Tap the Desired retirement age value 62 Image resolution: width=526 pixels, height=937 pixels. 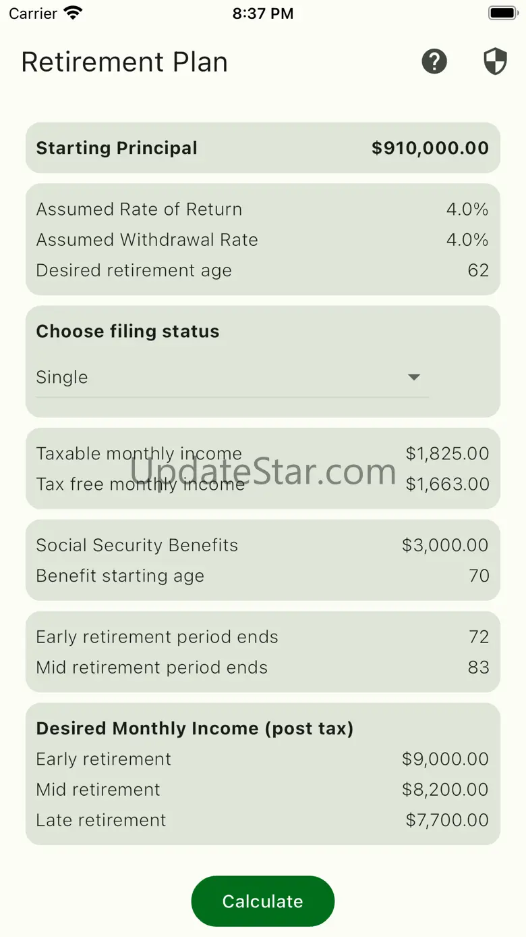point(477,270)
